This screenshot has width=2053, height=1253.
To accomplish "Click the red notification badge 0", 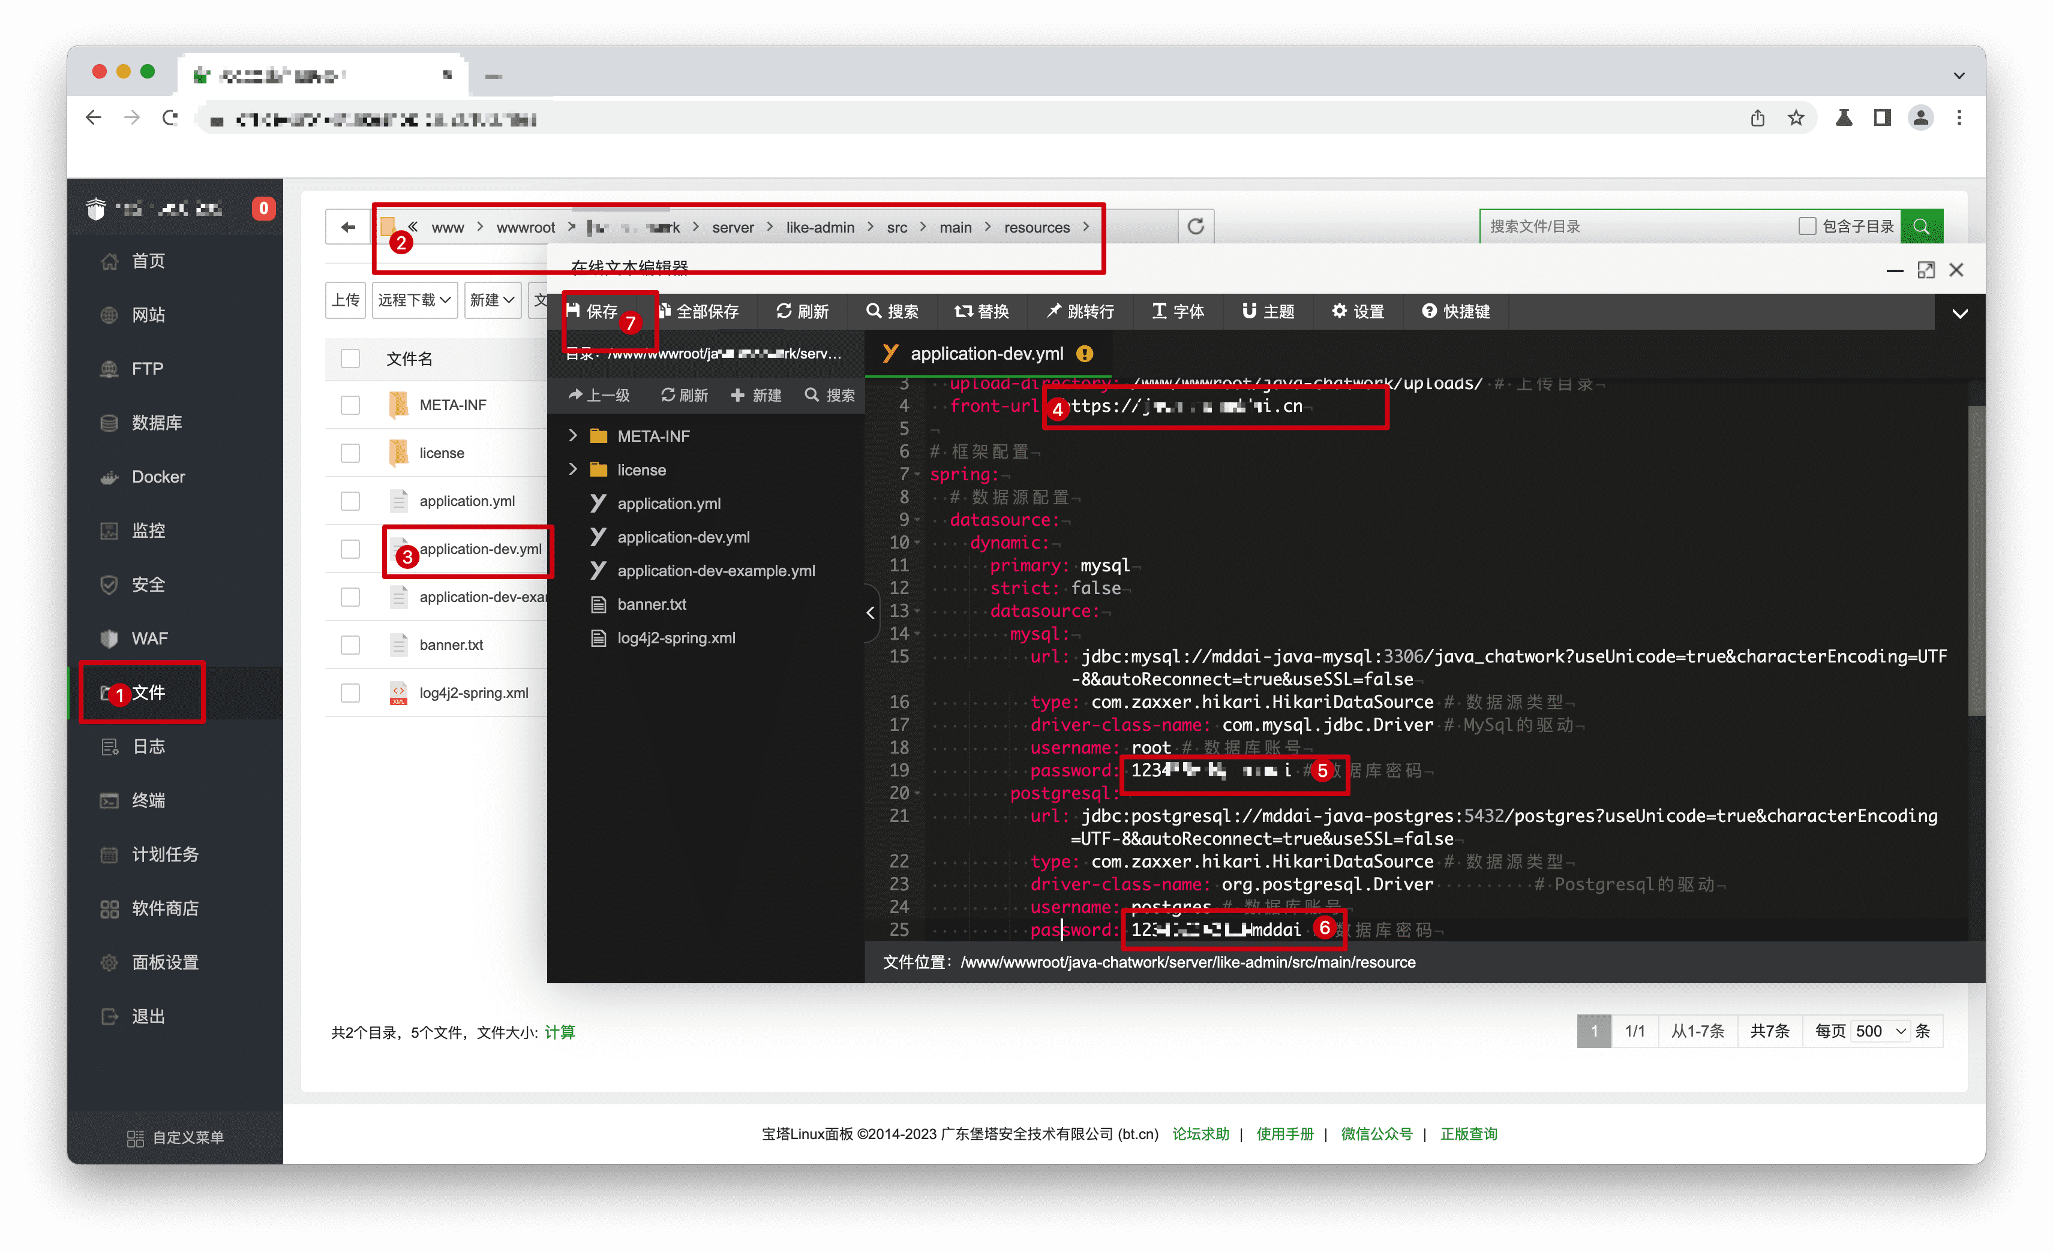I will coord(263,208).
